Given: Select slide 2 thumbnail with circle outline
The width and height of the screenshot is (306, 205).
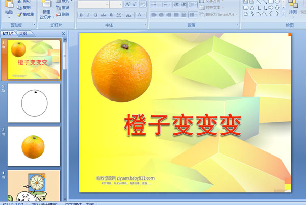Looking at the screenshot, I should pos(34,103).
